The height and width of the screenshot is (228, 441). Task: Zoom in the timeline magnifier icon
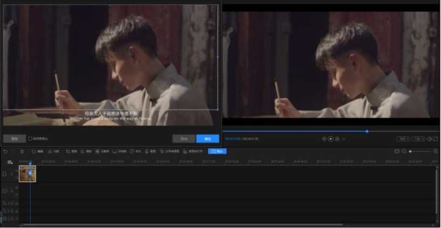coord(436,151)
